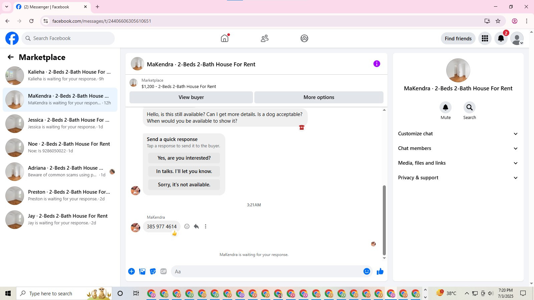Go back from Marketplace chats list
Image resolution: width=534 pixels, height=300 pixels.
11,57
